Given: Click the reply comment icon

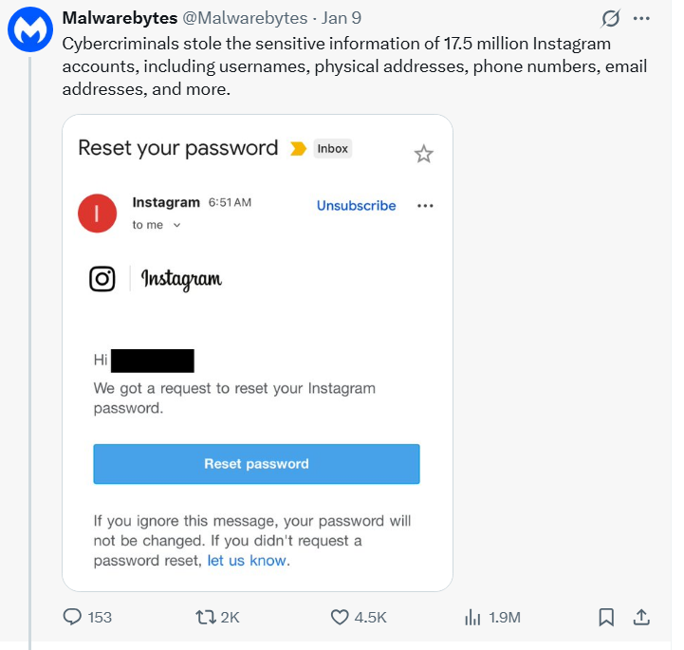Looking at the screenshot, I should tap(73, 617).
